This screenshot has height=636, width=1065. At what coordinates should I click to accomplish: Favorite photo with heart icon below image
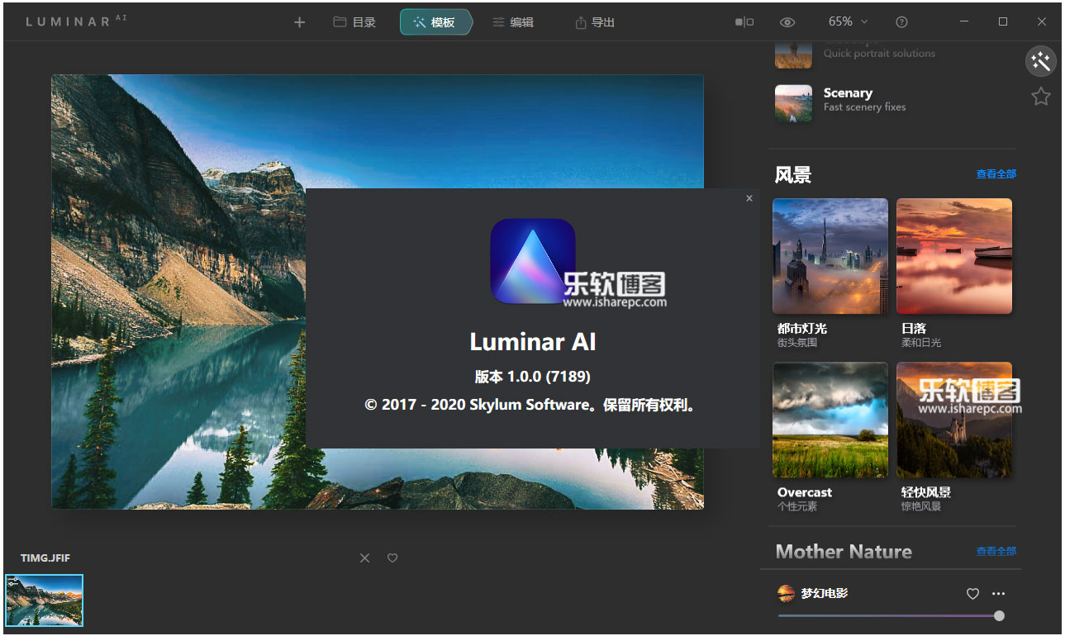(x=392, y=558)
